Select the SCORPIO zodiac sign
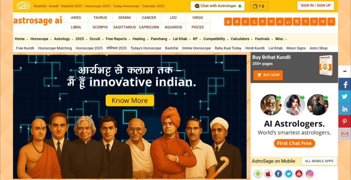The width and height of the screenshot is (351, 180). click(x=100, y=27)
